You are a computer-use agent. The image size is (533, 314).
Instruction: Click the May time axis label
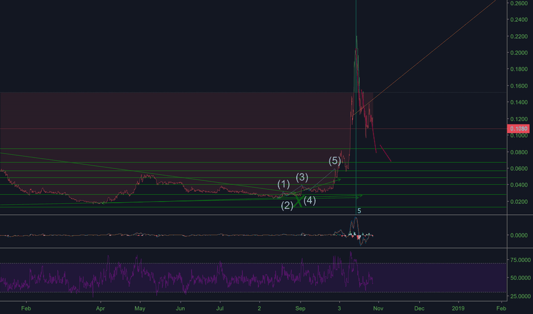pos(140,308)
